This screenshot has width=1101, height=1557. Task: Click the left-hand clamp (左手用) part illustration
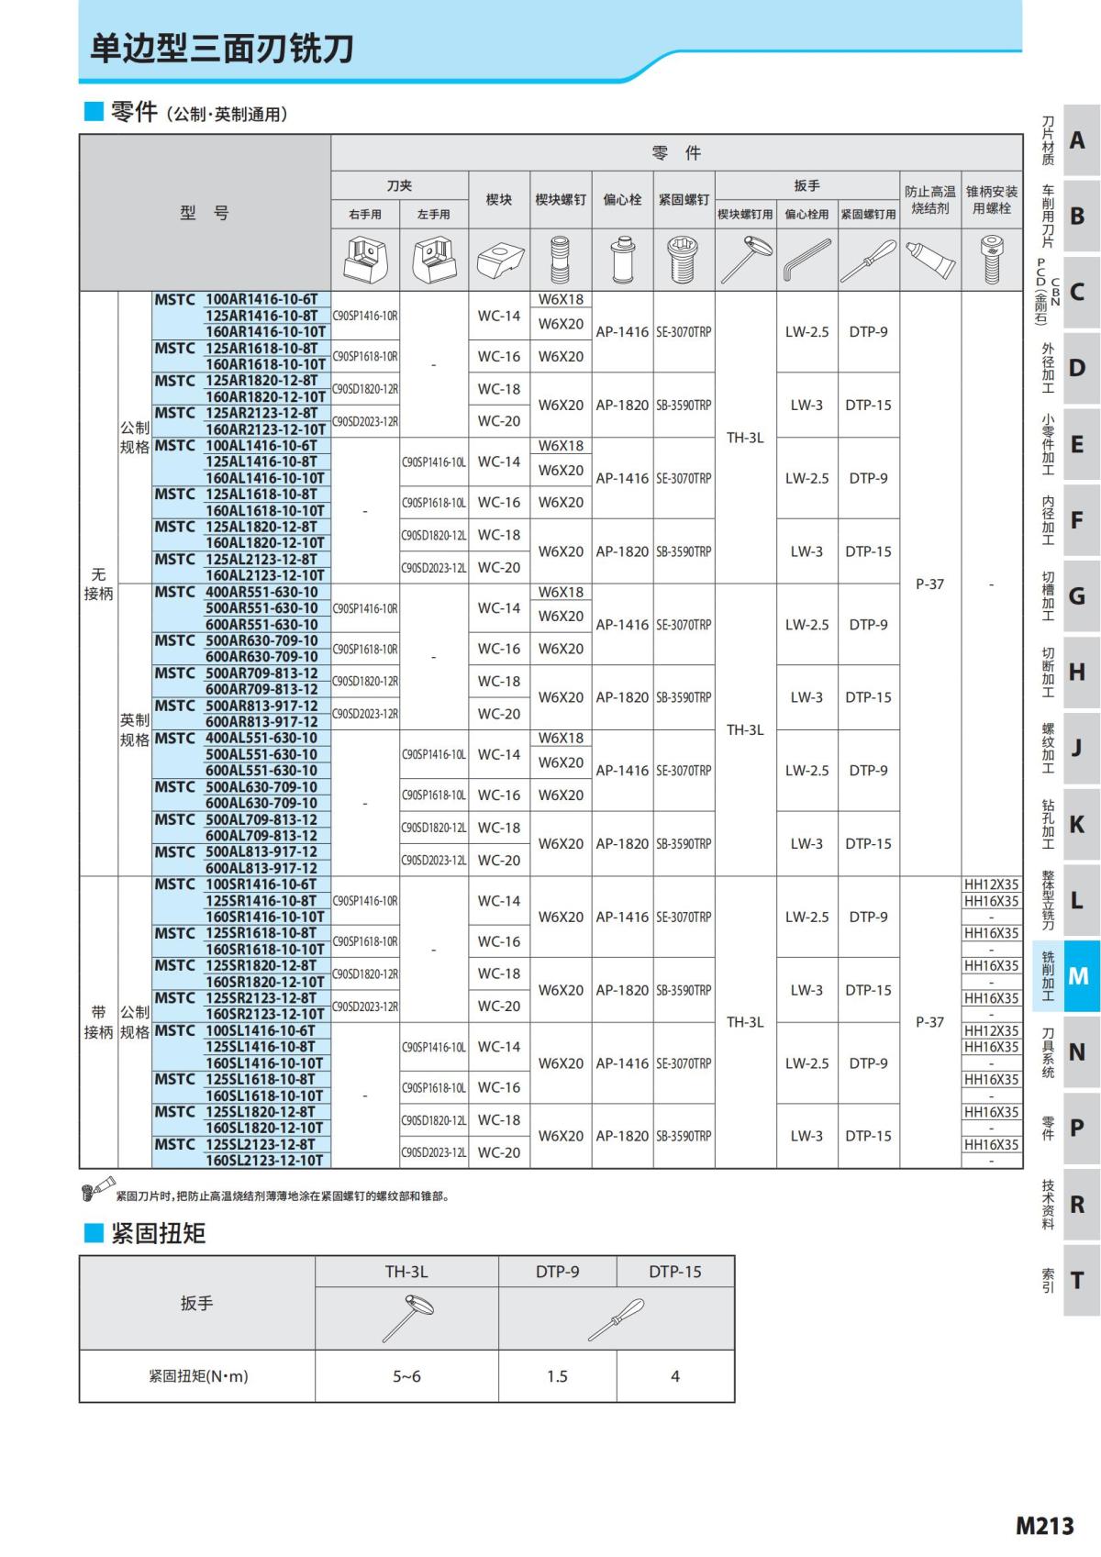pos(433,260)
